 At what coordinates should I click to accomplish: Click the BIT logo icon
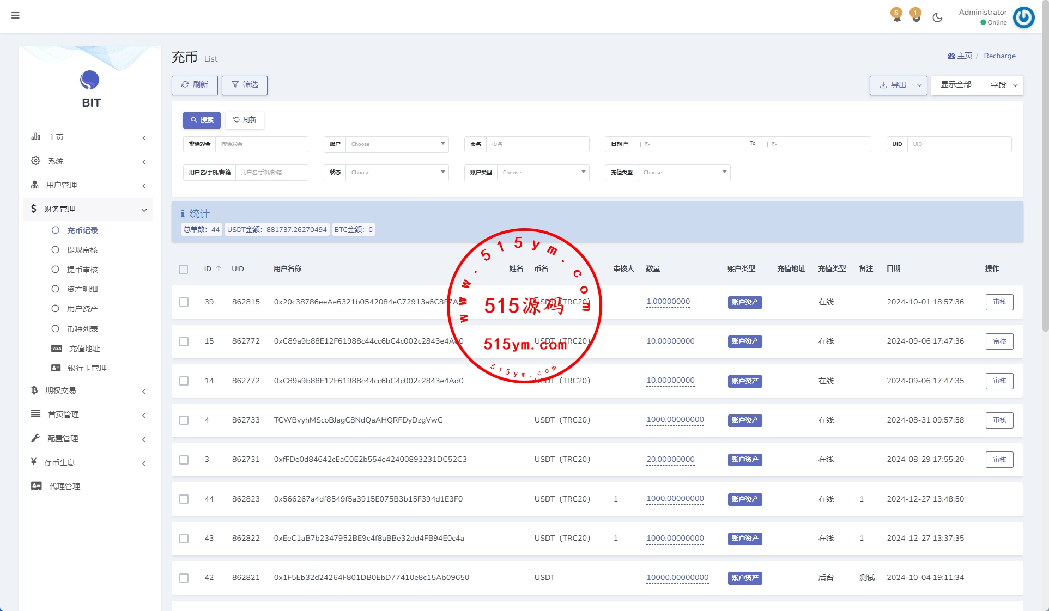pyautogui.click(x=90, y=80)
